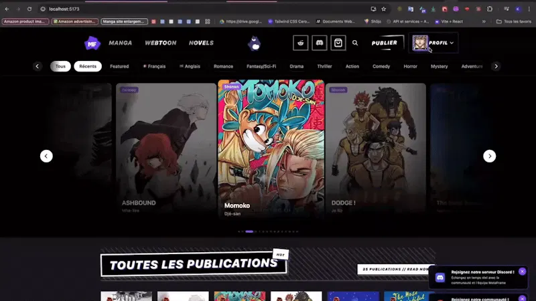Toggle the Fantasy/Sci-Fi genre filter
This screenshot has height=301, width=536.
click(261, 66)
